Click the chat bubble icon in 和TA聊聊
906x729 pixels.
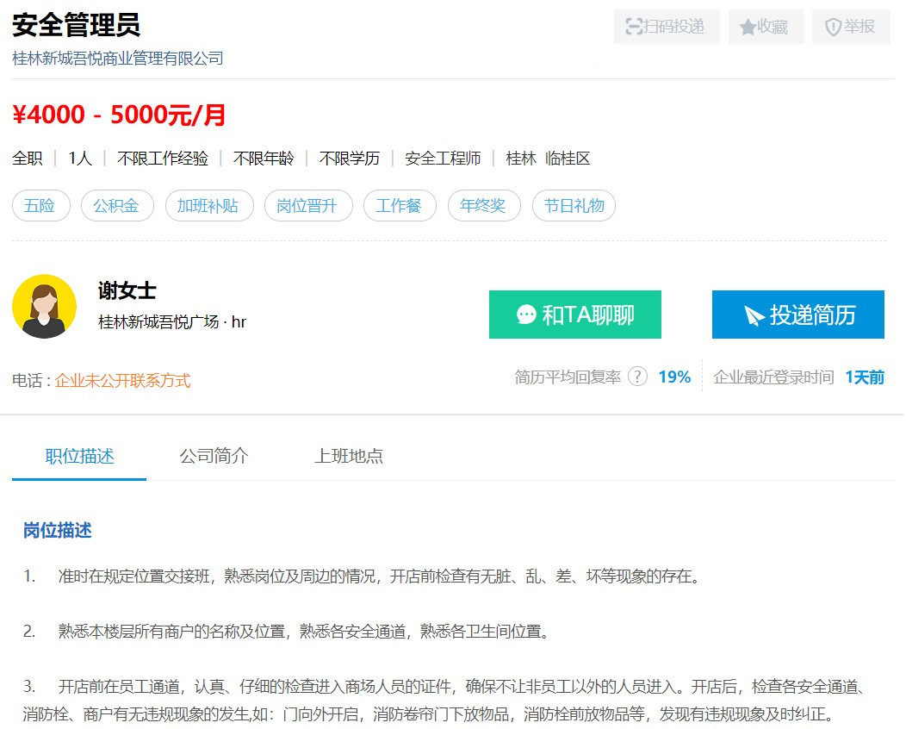coord(526,315)
